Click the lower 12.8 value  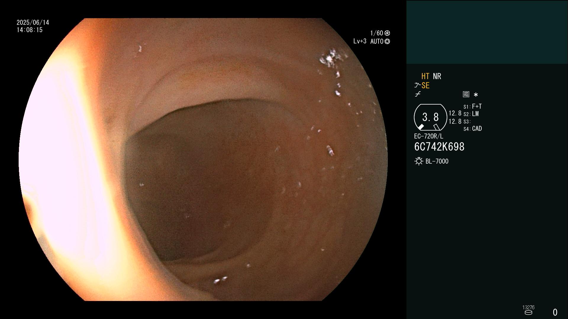click(455, 121)
